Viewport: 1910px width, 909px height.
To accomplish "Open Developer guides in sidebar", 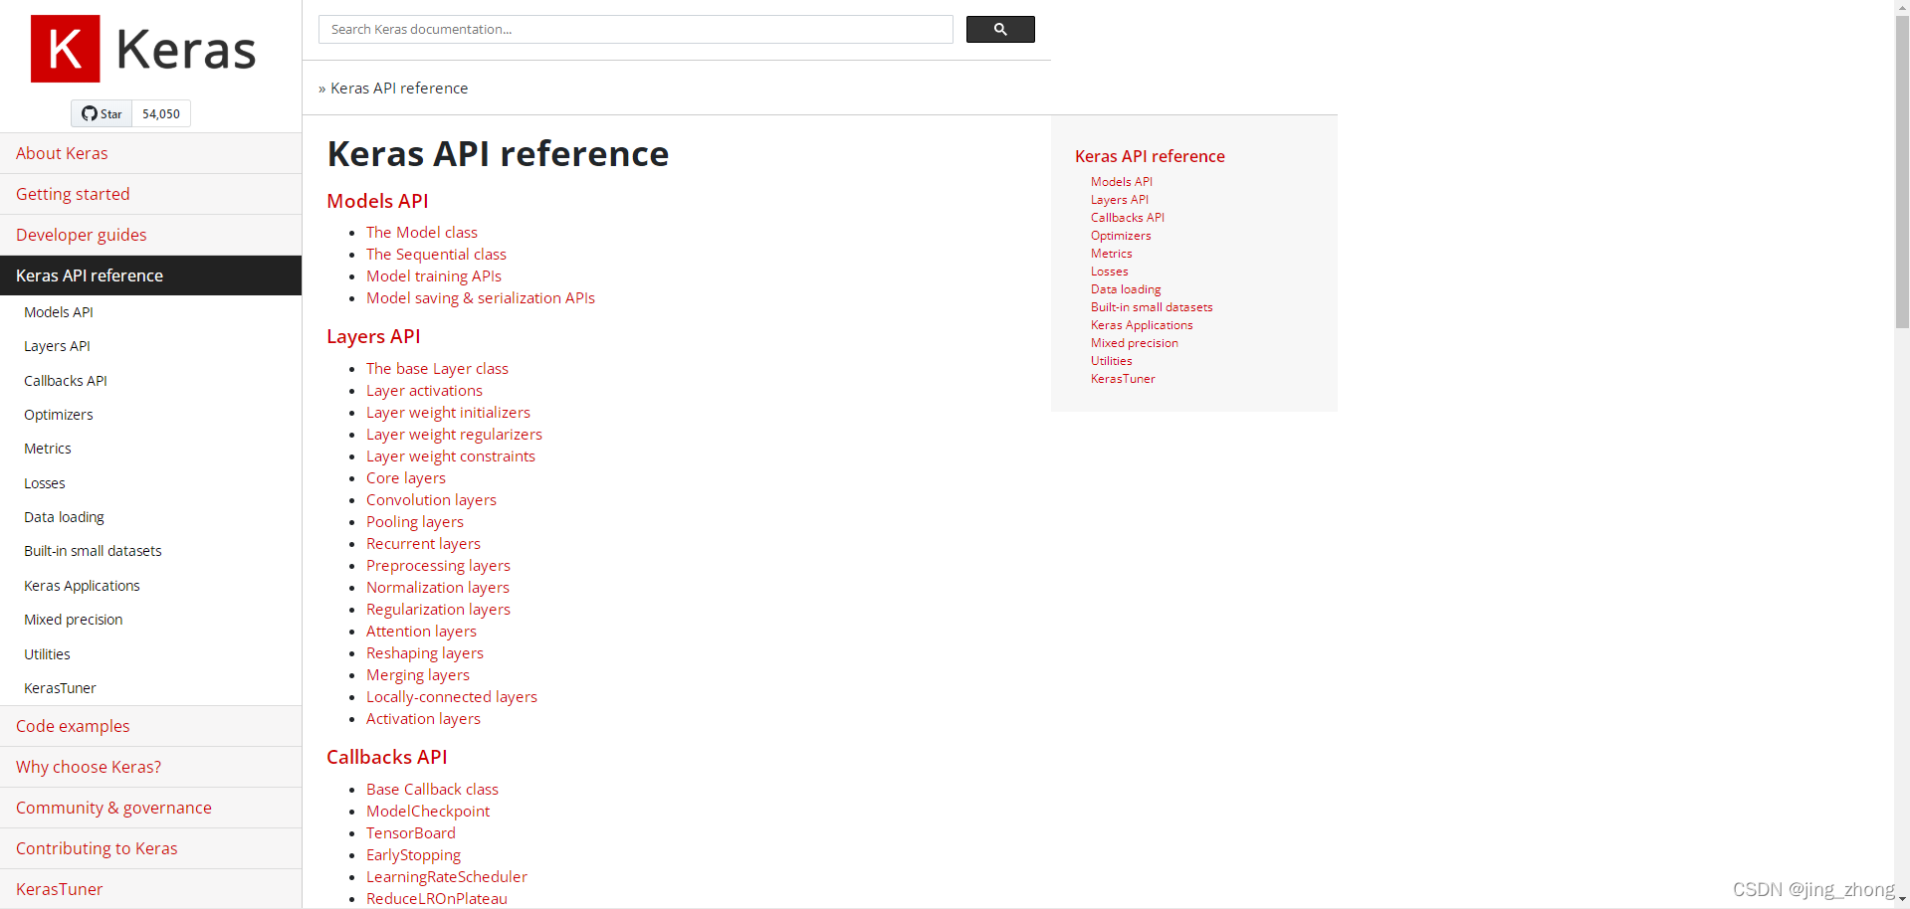I will 150,235.
